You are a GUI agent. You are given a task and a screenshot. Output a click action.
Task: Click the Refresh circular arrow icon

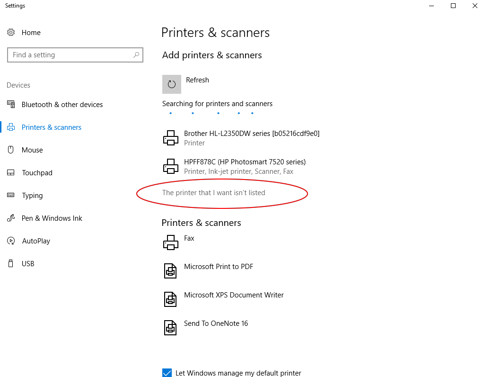[x=171, y=84]
